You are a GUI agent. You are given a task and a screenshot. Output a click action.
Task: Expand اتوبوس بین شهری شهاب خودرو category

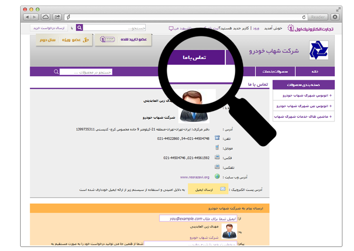pyautogui.click(x=304, y=106)
